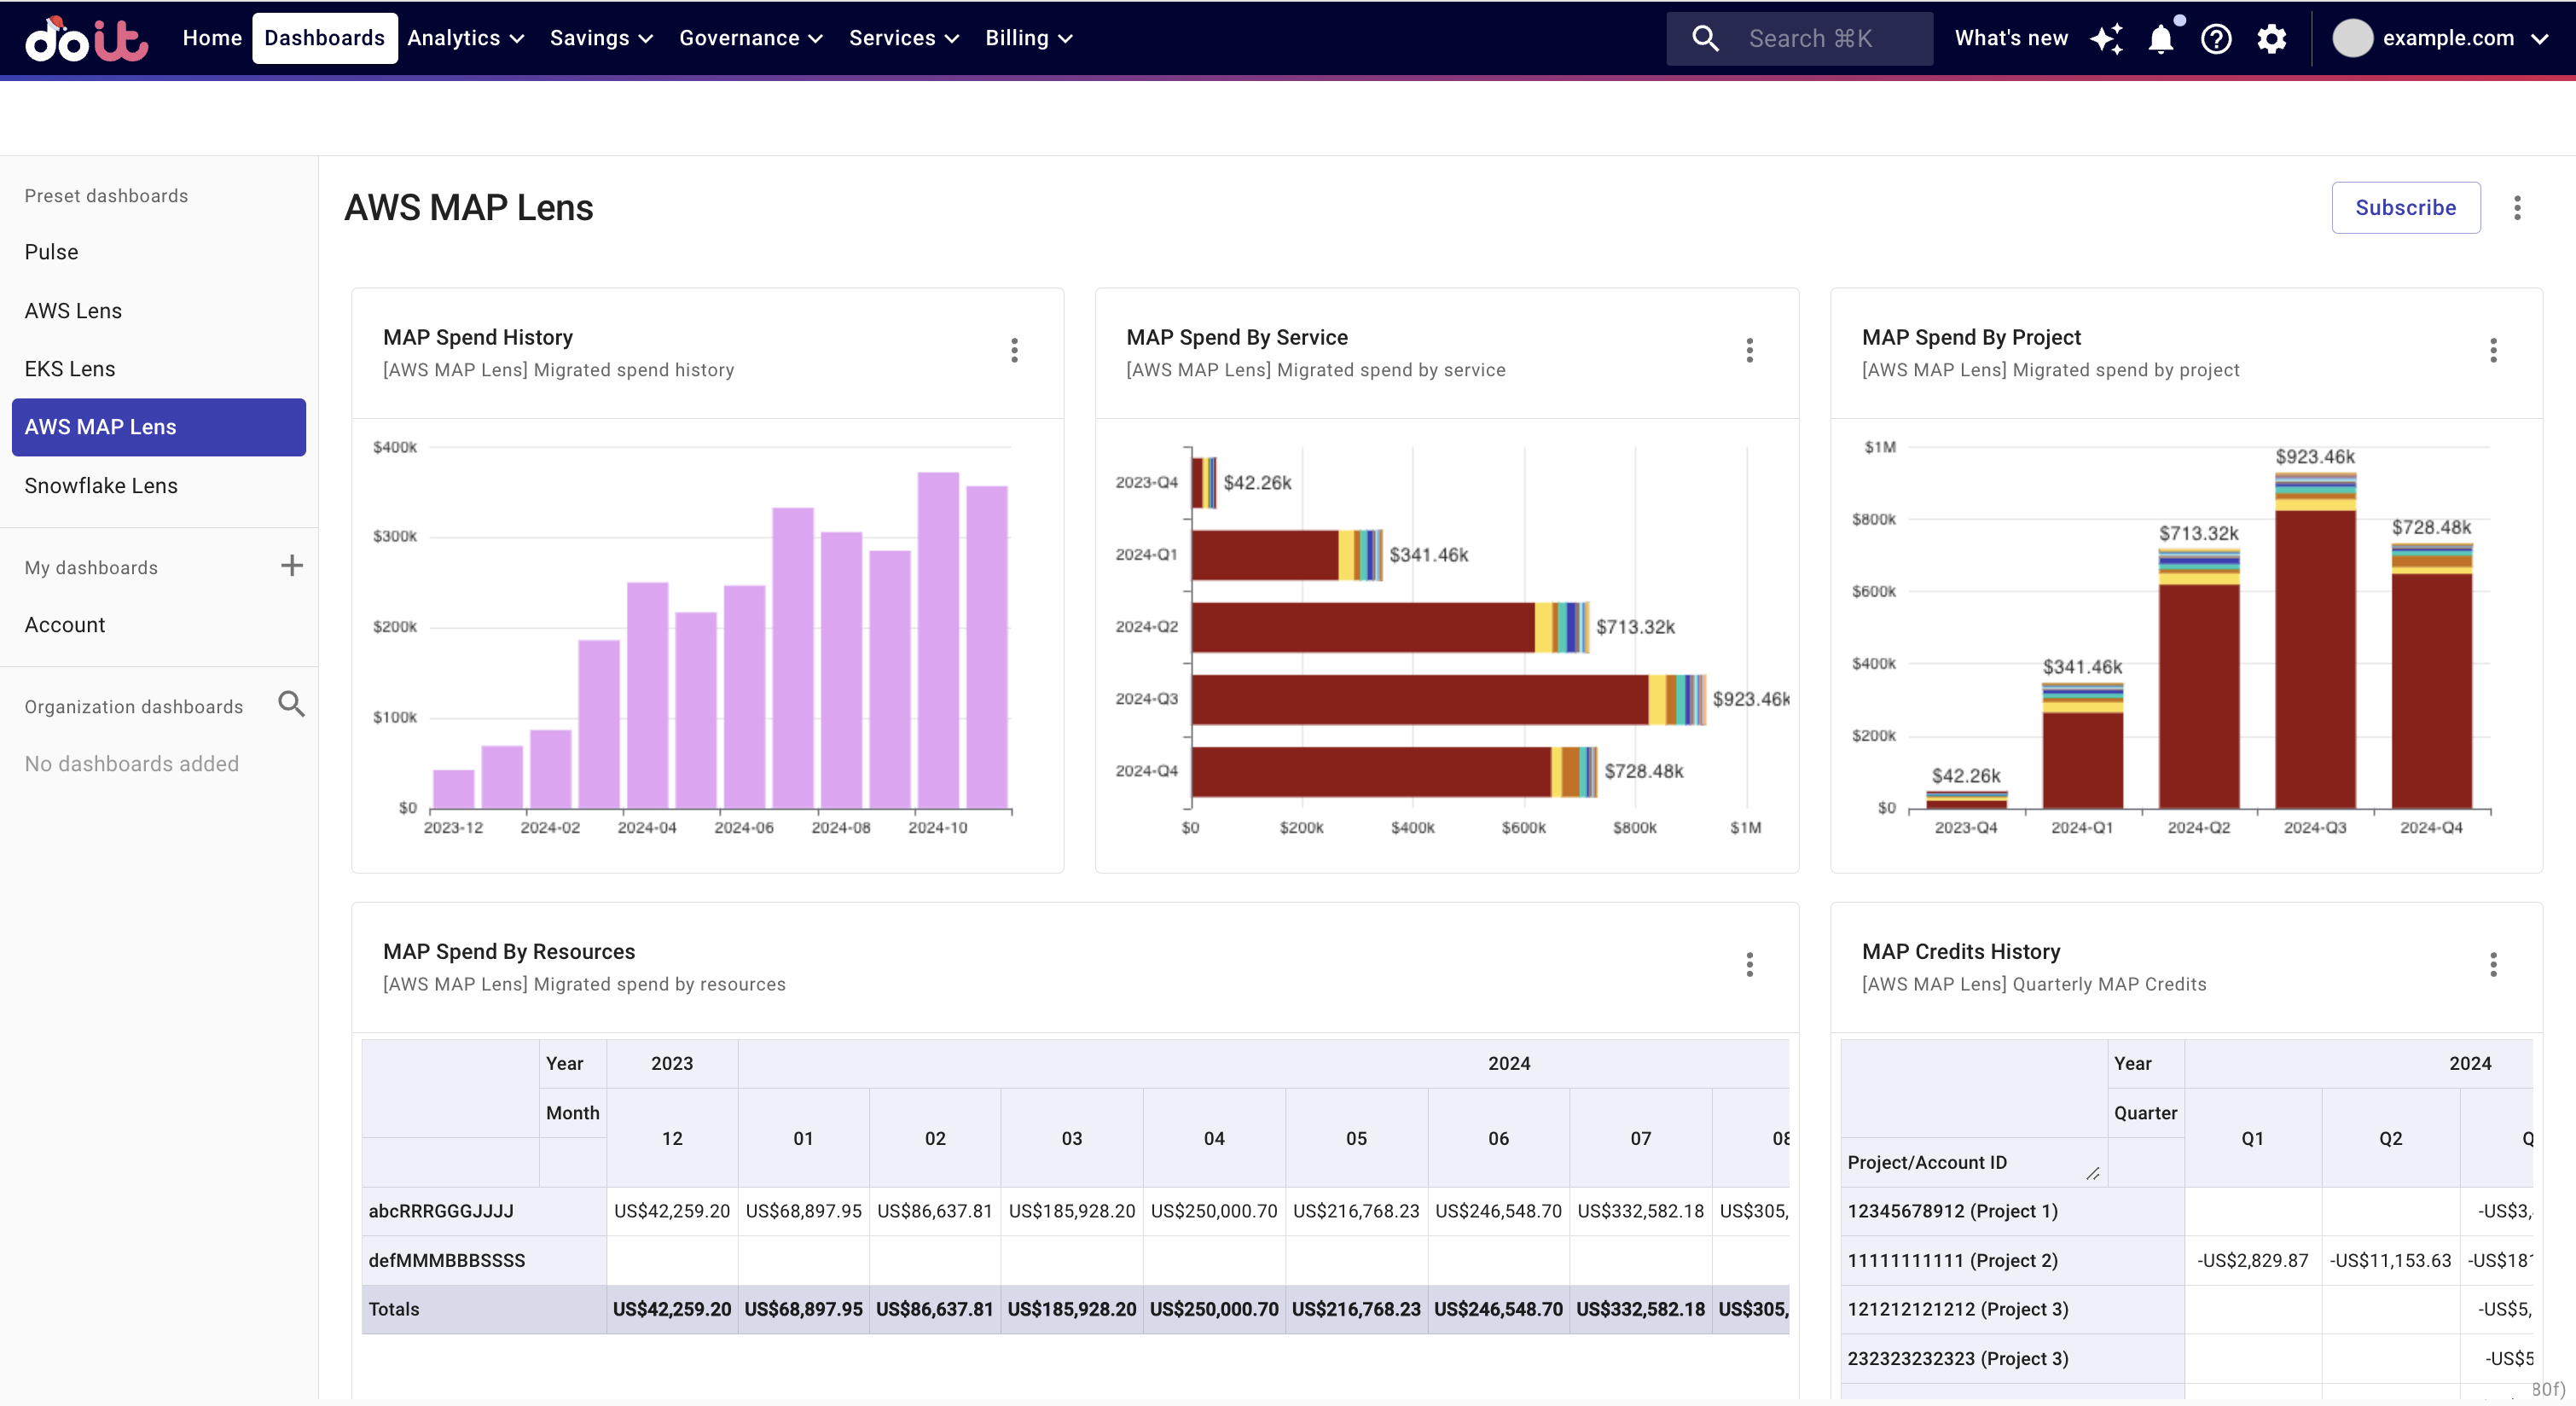Click the Totals US$332,582.18 cell
The height and width of the screenshot is (1406, 2576).
[x=1640, y=1309]
